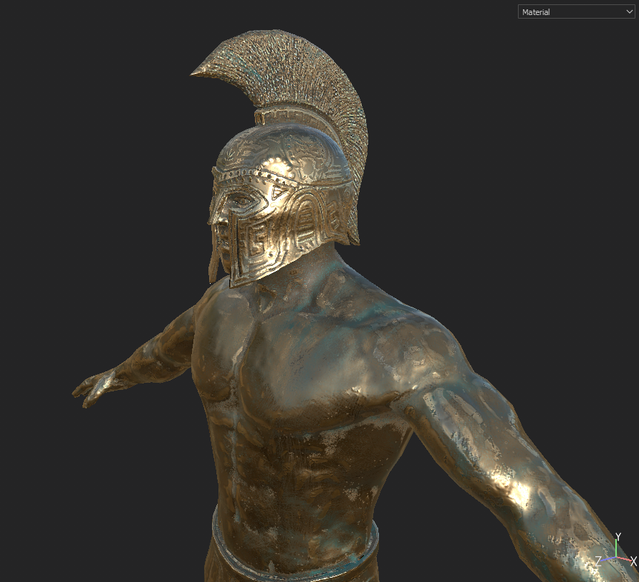The width and height of the screenshot is (639, 582).
Task: Click the red X axis line
Action: [x=623, y=558]
